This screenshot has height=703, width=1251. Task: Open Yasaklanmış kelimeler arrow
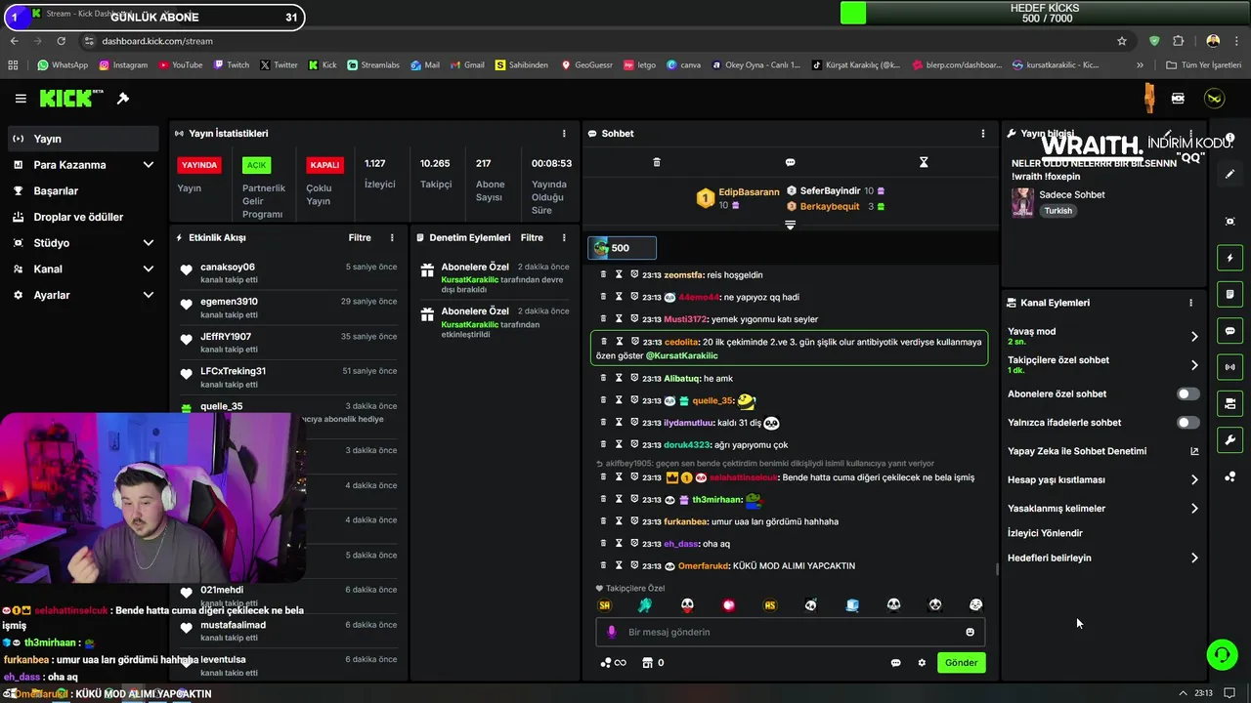pos(1194,509)
